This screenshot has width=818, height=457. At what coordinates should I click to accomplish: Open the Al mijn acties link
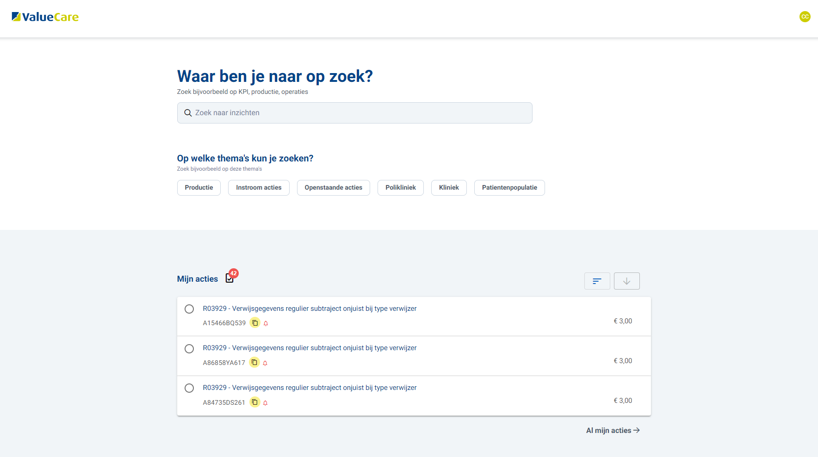(x=613, y=431)
